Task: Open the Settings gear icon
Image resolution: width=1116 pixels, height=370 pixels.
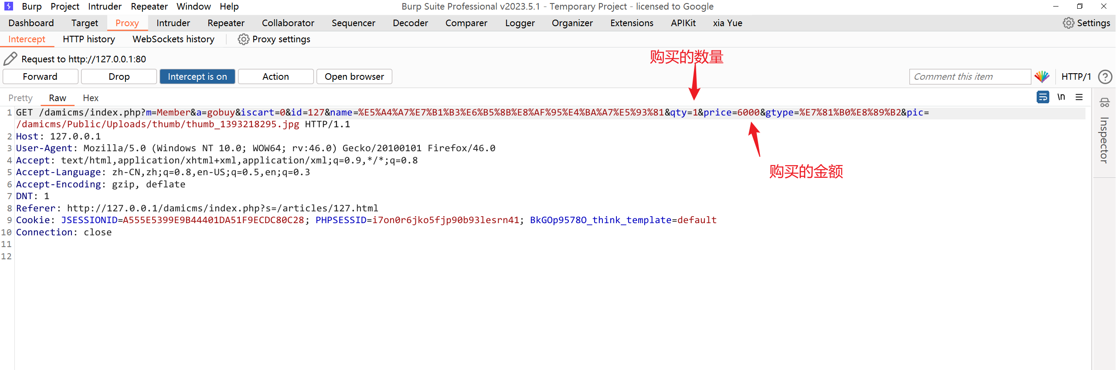Action: pyautogui.click(x=1068, y=23)
